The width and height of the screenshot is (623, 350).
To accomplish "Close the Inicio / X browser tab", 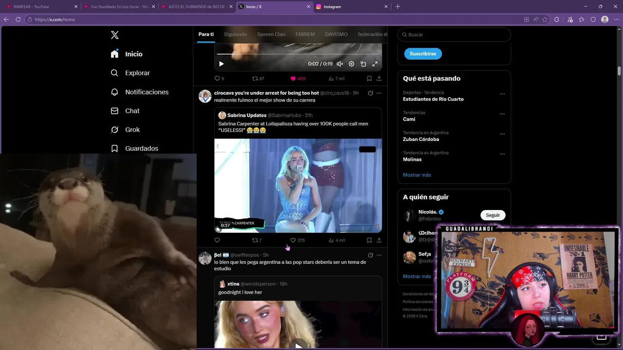I will [309, 7].
